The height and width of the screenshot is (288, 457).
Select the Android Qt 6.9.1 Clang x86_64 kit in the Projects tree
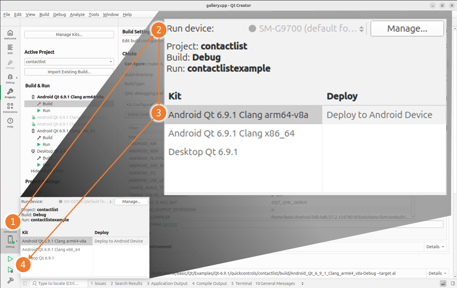click(66, 131)
